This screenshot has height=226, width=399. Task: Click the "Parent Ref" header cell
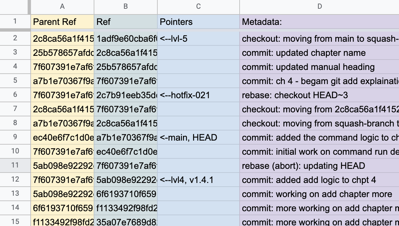[x=62, y=22]
